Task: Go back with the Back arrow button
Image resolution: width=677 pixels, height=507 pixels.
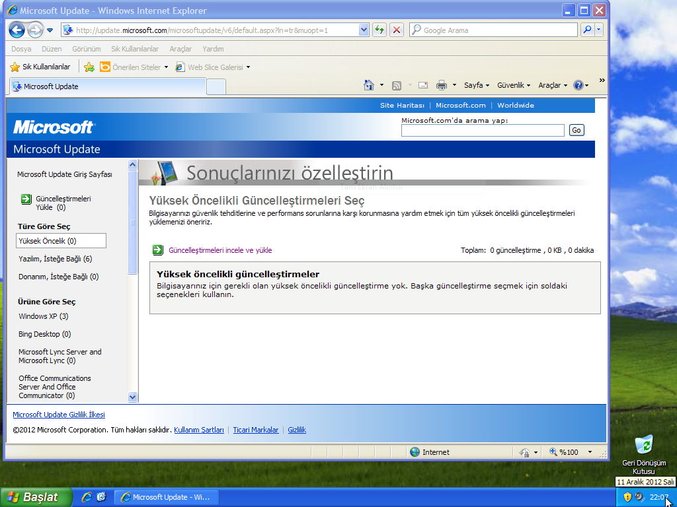Action: pyautogui.click(x=17, y=30)
